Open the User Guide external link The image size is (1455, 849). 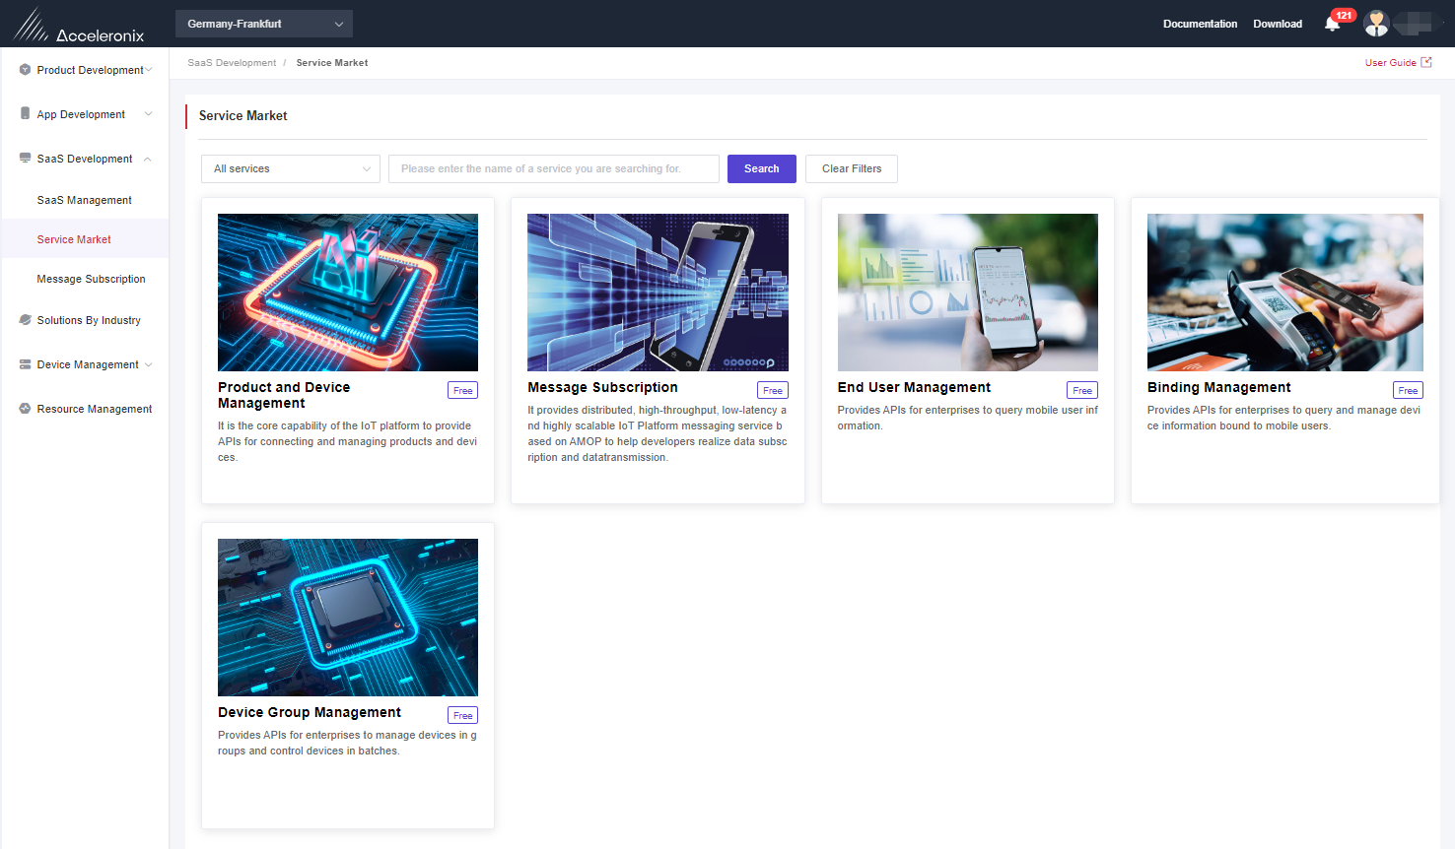tap(1398, 62)
